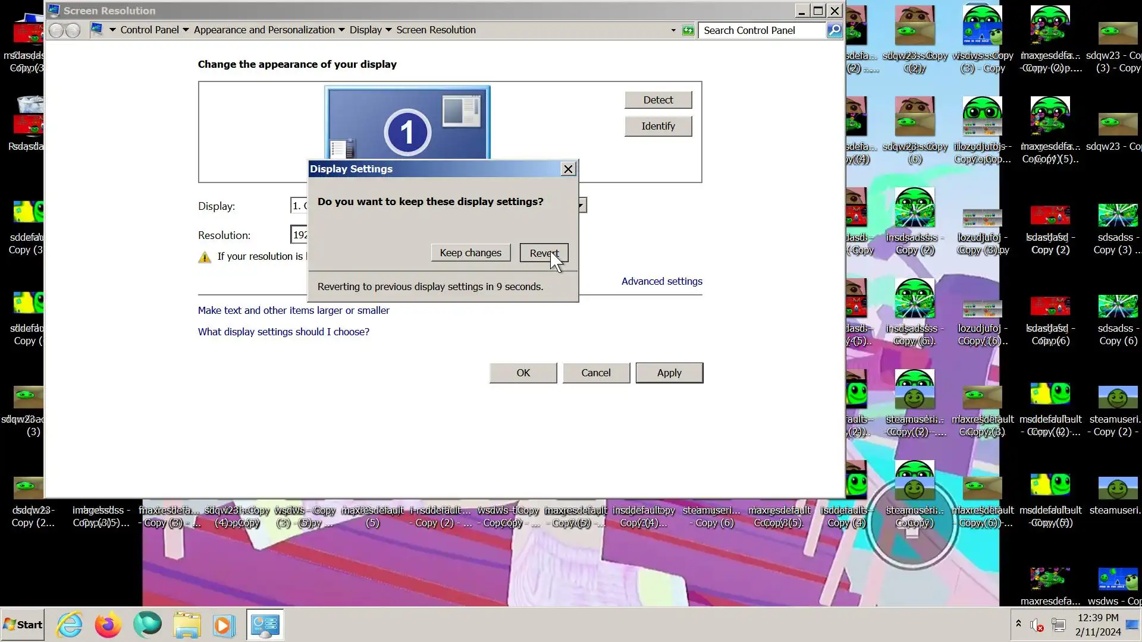Open Firefox from the taskbar

click(108, 625)
